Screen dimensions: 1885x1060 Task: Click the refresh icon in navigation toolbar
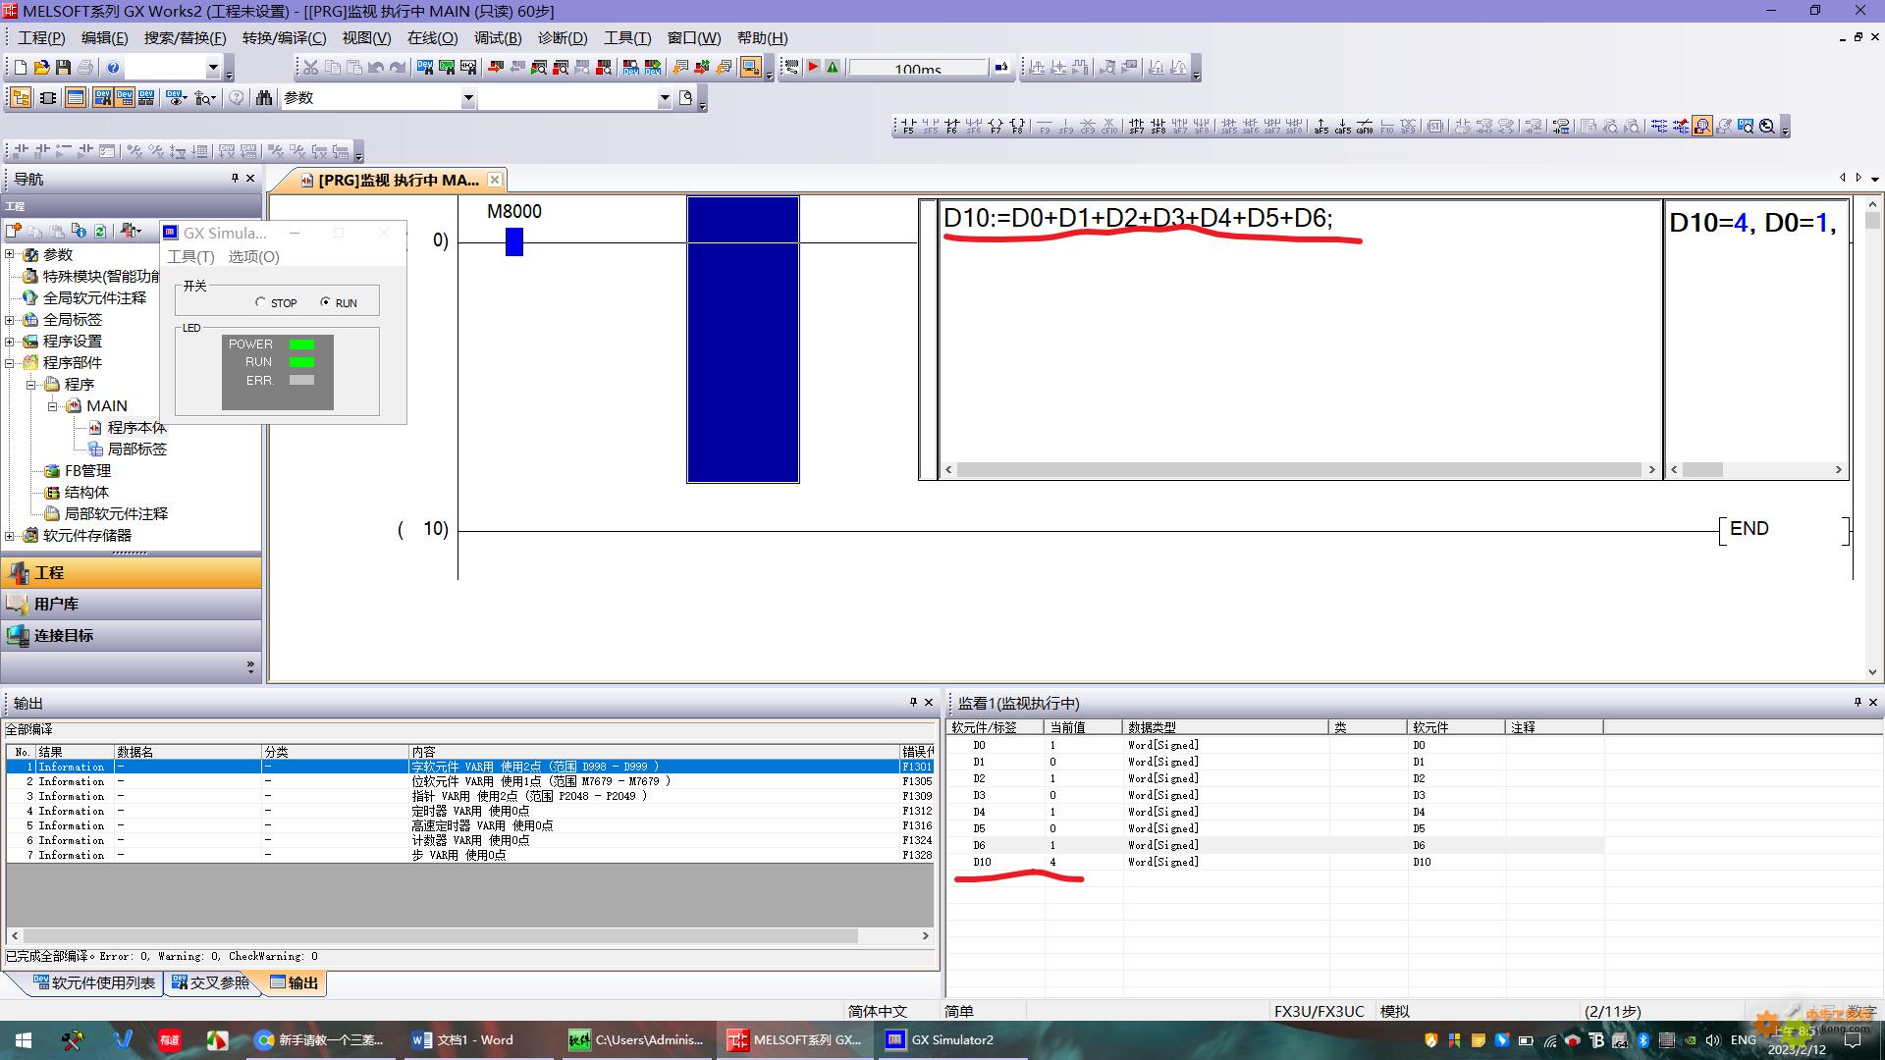coord(100,231)
